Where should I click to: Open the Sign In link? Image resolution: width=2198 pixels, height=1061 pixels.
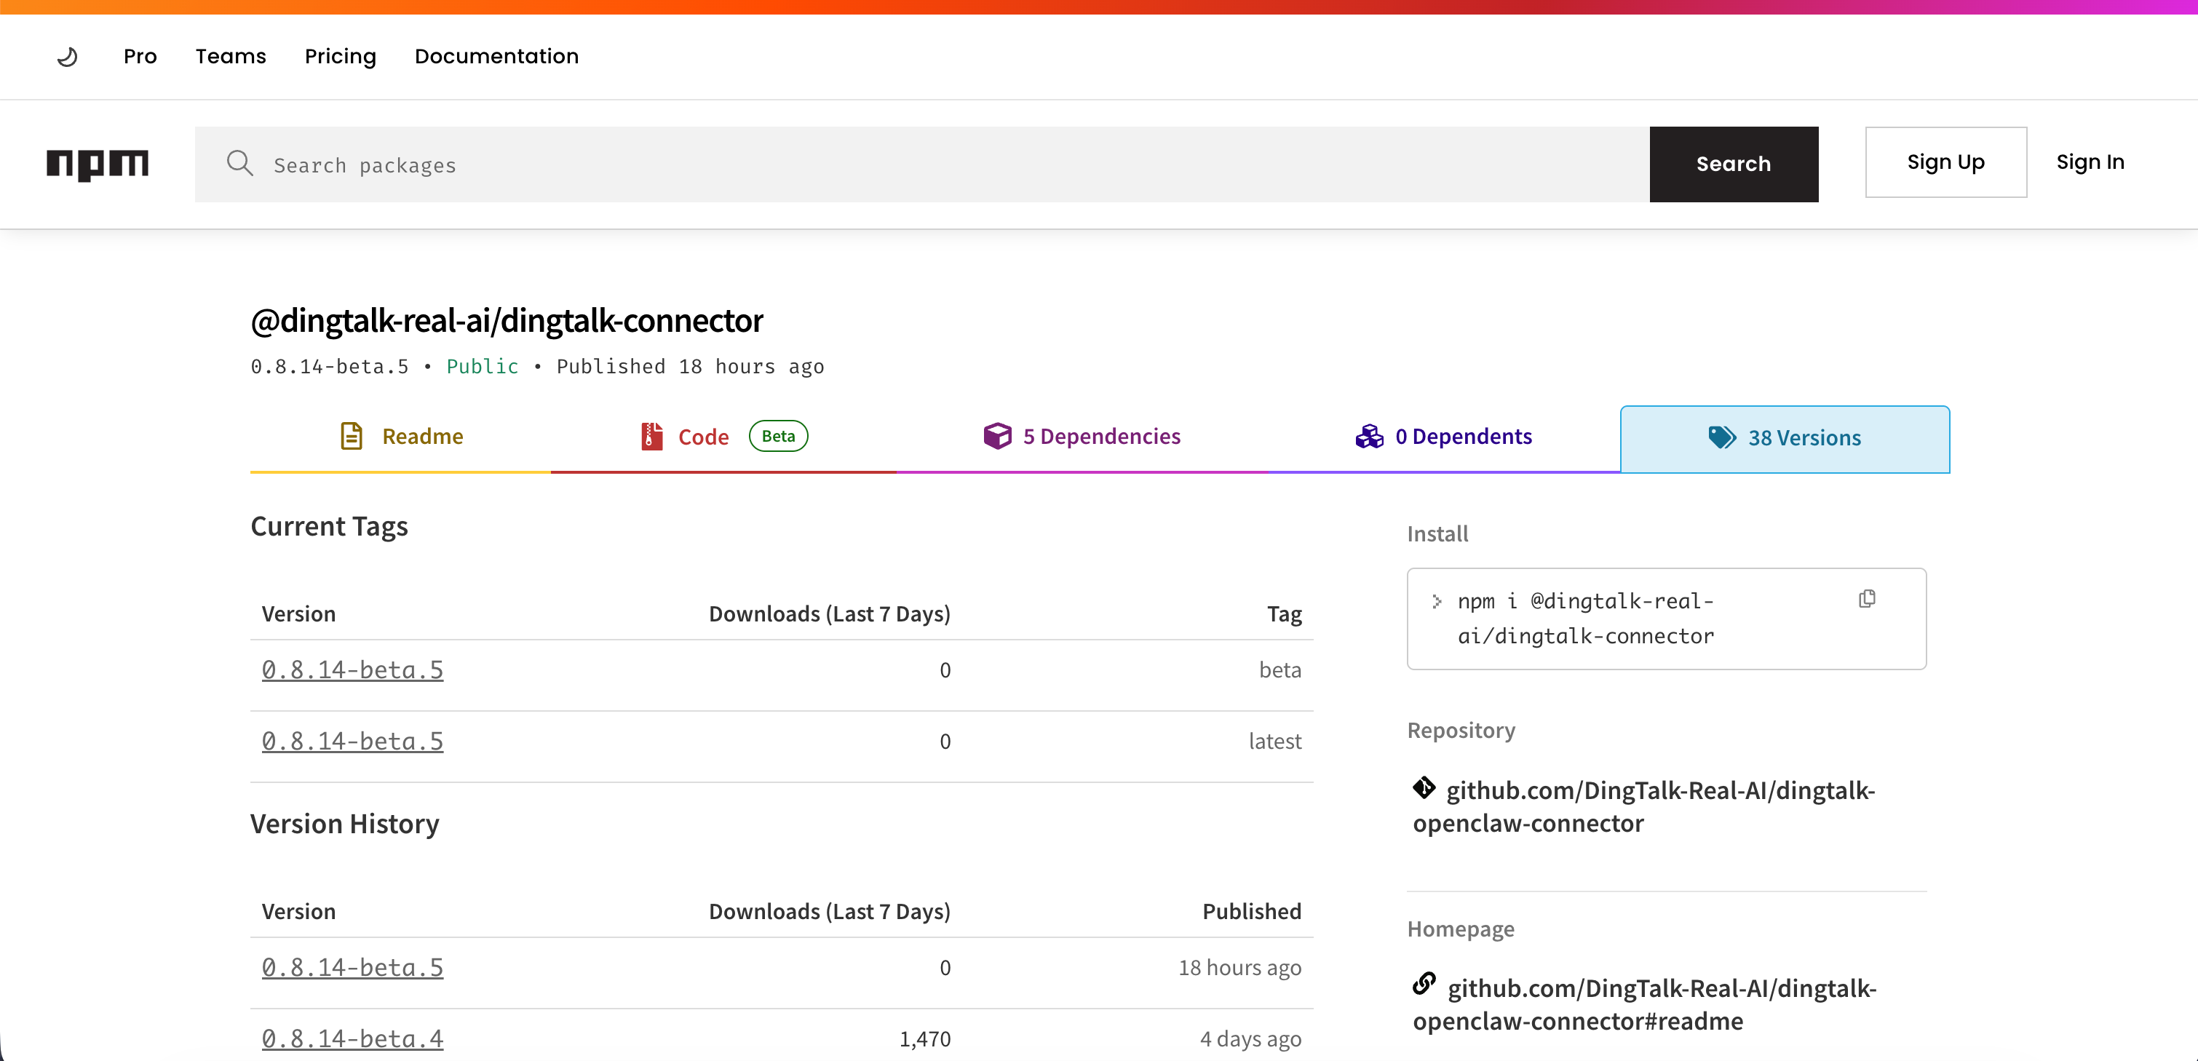coord(2089,162)
